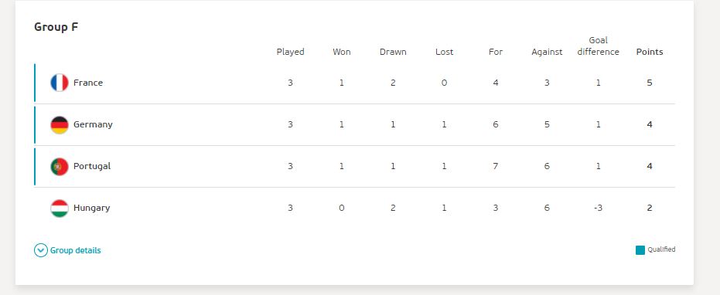720x295 pixels.
Task: Open the Group details link text
Action: pyautogui.click(x=75, y=250)
